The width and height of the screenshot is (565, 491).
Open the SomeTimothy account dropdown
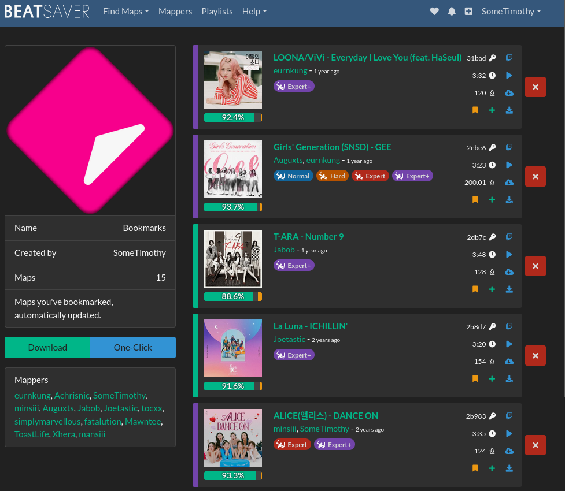pos(511,12)
